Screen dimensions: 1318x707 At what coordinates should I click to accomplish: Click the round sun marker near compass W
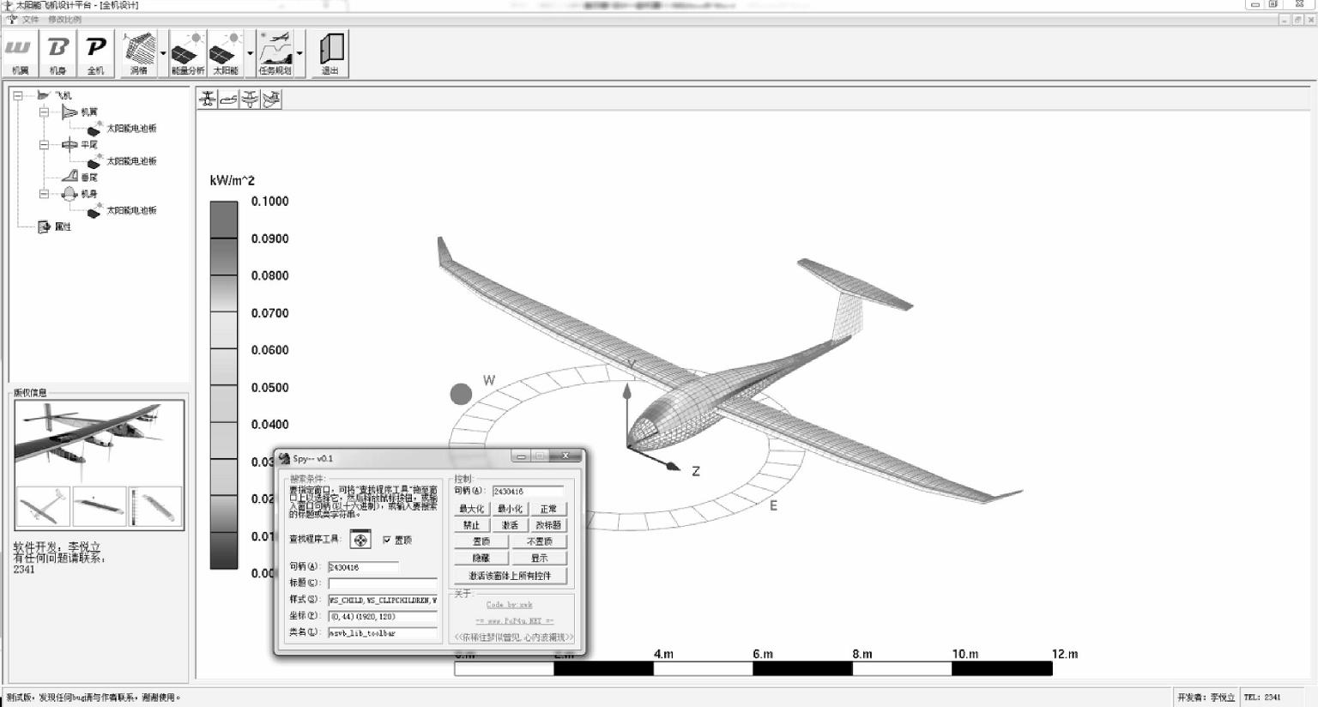point(462,394)
